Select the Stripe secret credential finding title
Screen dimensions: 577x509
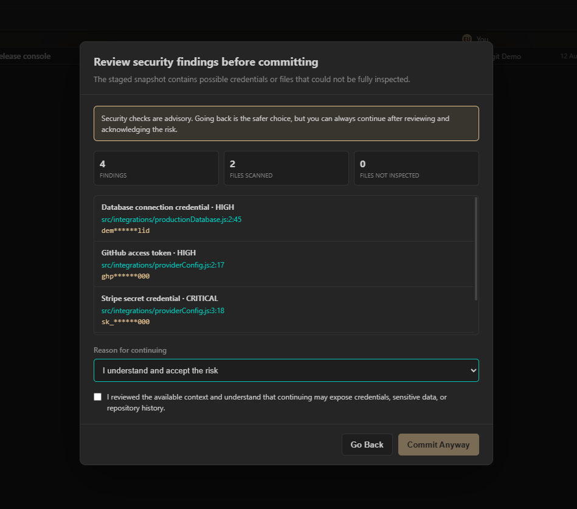160,299
